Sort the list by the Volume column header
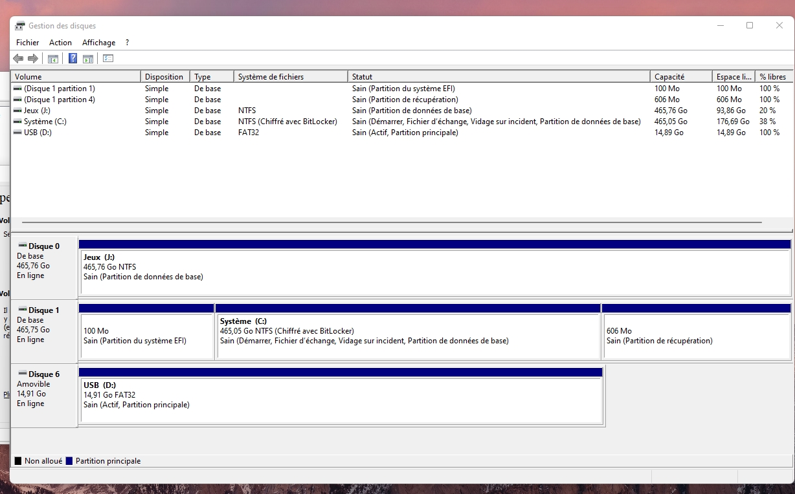The image size is (795, 494). tap(76, 77)
